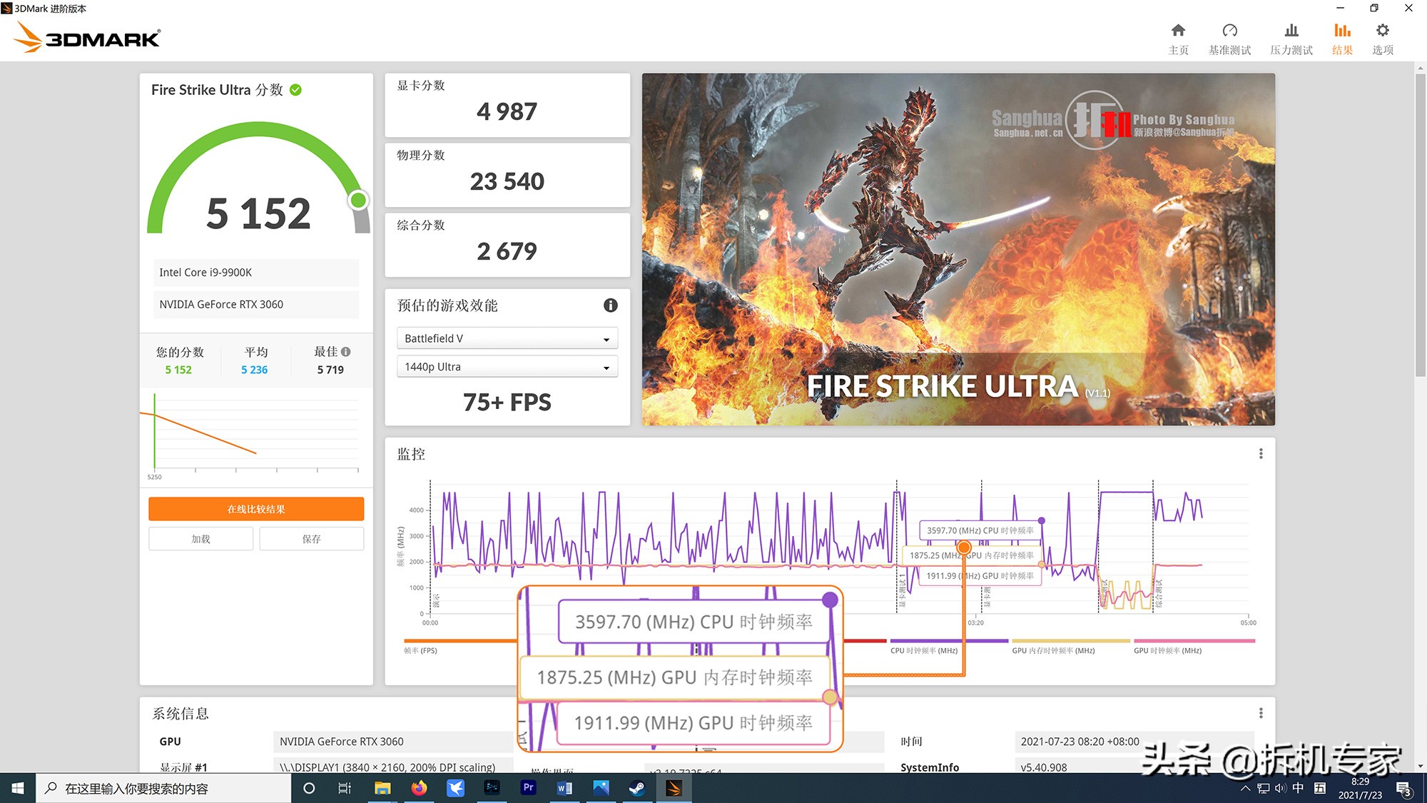Open the 监控 panel overflow menu
This screenshot has height=803, width=1427.
[1261, 453]
